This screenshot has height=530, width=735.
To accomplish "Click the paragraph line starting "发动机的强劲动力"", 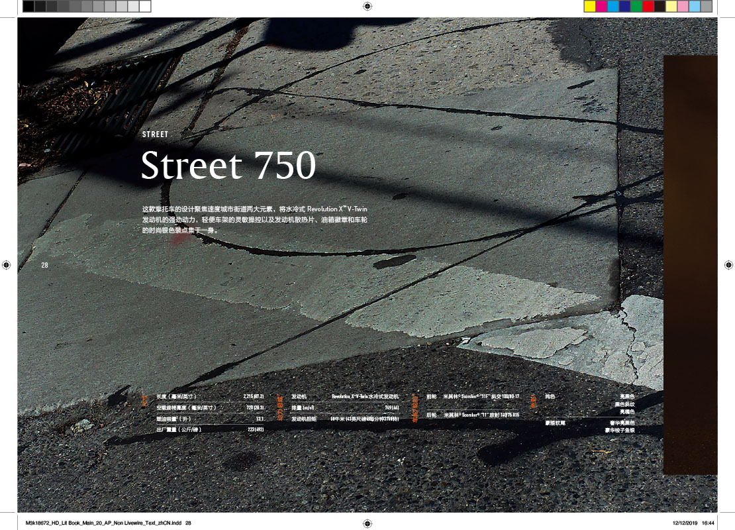I will click(254, 219).
